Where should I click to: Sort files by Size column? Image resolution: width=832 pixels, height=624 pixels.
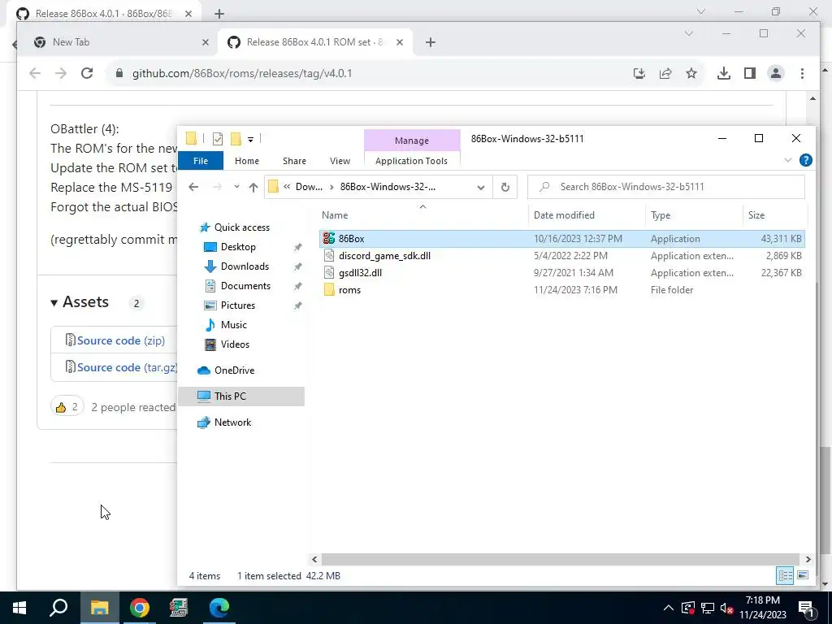[756, 214]
